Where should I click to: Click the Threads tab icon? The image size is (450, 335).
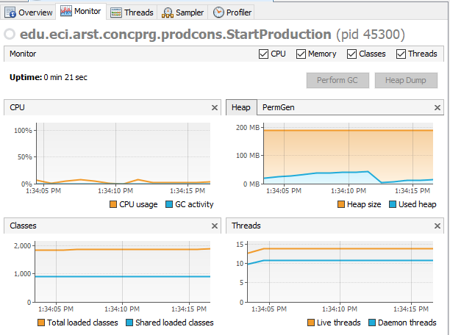click(x=116, y=12)
